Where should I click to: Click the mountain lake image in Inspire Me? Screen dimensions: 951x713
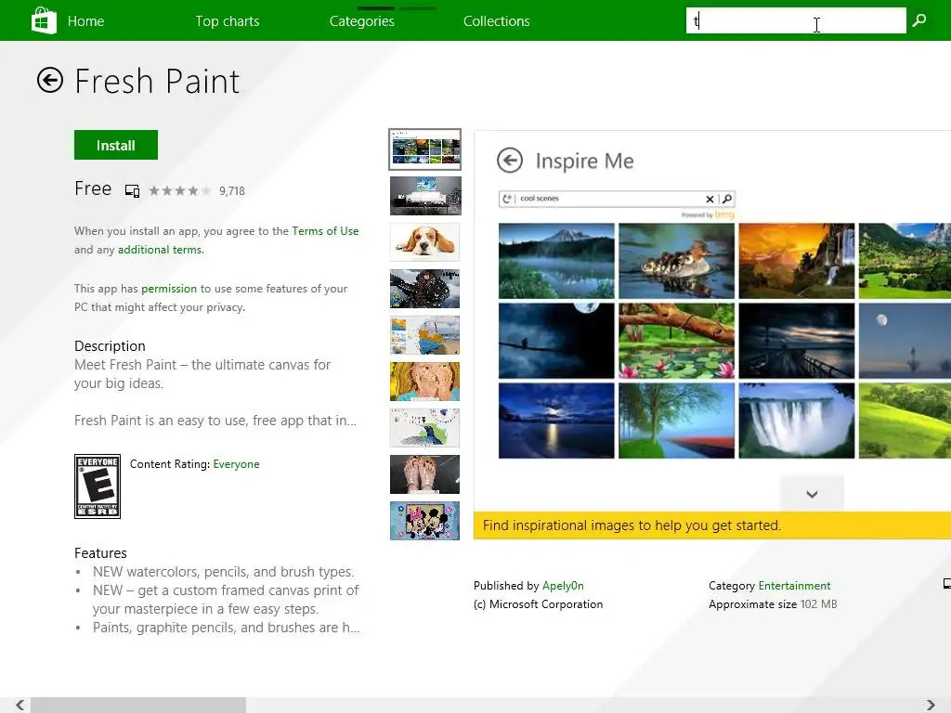[556, 261]
